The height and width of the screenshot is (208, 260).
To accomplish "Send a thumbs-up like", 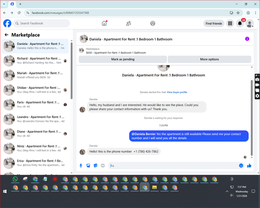I will coord(249,165).
